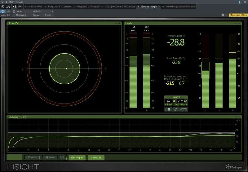Toggle the plugin power activate button
The height and width of the screenshot is (172, 248).
click(x=3, y=11)
